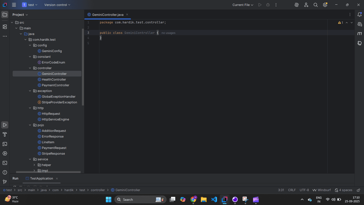Image resolution: width=364 pixels, height=205 pixels.
Task: Toggle the Project tool window button
Action: click(x=5, y=15)
